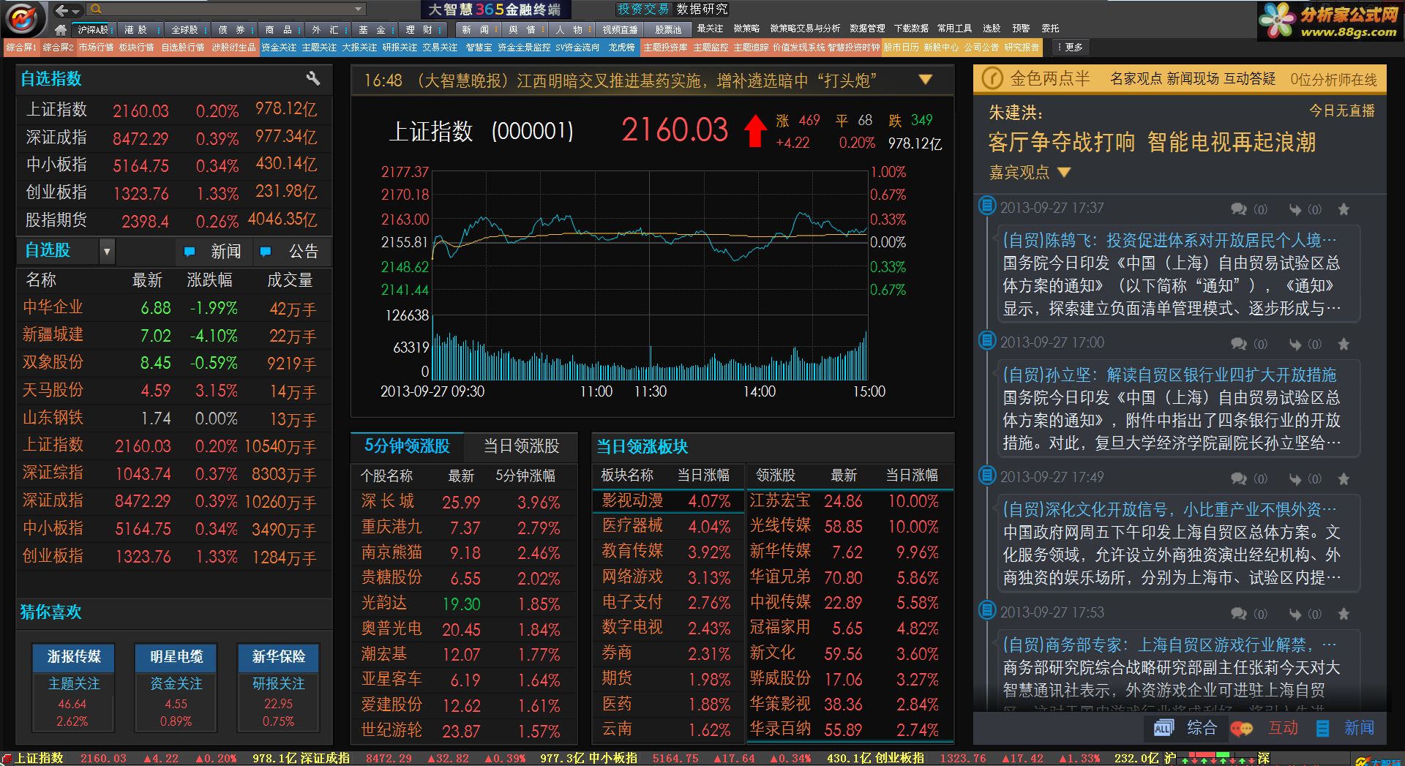Star the 2013-09-27 17:49 post

coord(1344,478)
